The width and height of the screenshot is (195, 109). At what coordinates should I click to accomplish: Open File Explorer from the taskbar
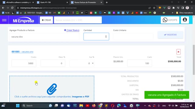click(x=81, y=106)
